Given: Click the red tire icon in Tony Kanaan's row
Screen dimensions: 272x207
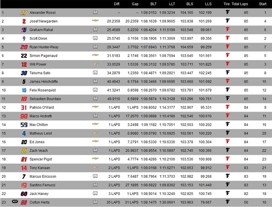Looking at the screenshot, I should click(x=228, y=167).
